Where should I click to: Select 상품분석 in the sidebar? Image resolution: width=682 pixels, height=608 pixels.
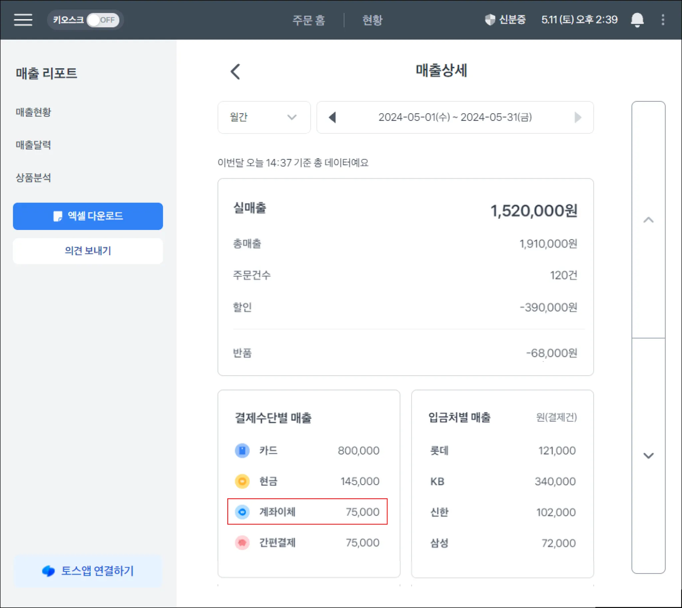point(33,177)
